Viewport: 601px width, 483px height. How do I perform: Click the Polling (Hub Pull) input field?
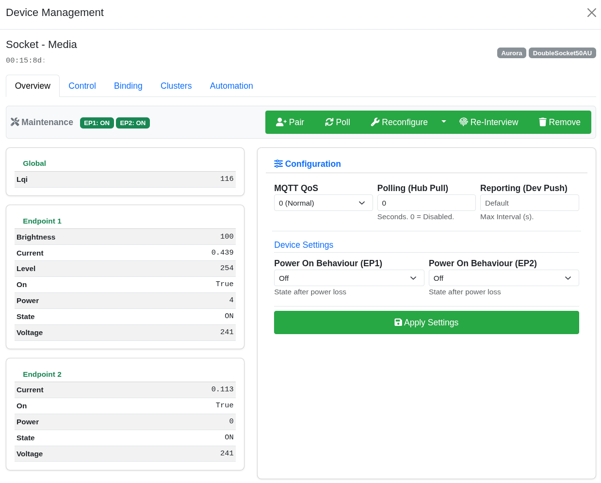426,203
